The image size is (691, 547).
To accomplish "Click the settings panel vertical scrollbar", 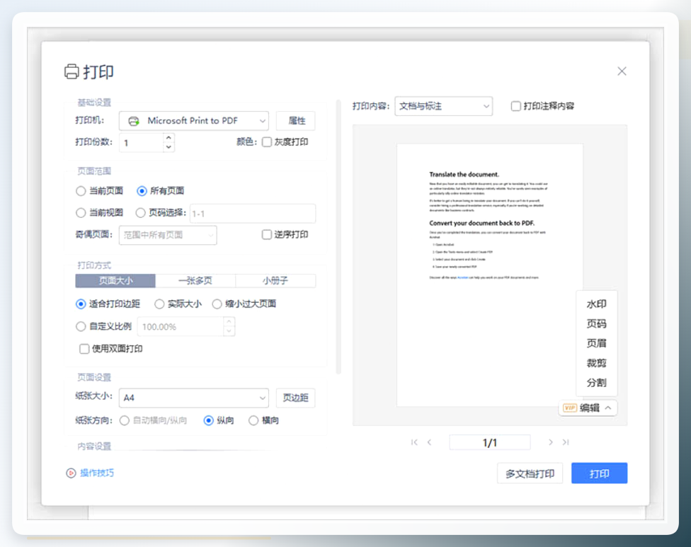I will click(x=338, y=237).
